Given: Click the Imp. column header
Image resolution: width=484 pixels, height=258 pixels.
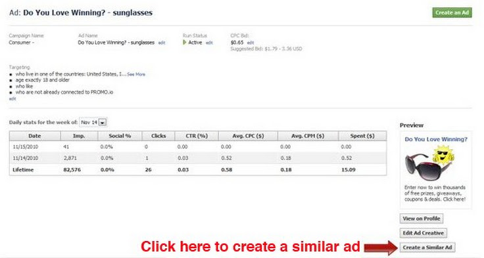Looking at the screenshot, I should (x=79, y=136).
